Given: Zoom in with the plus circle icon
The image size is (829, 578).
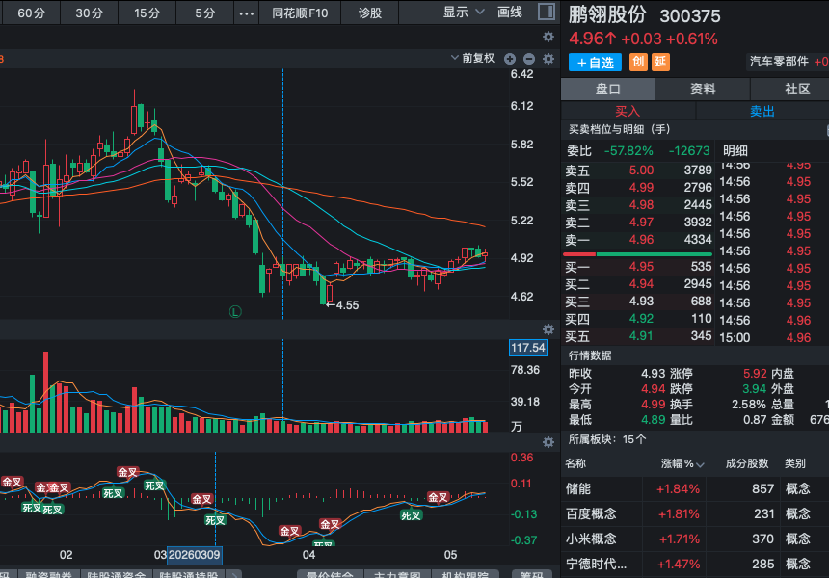Looking at the screenshot, I should (510, 59).
